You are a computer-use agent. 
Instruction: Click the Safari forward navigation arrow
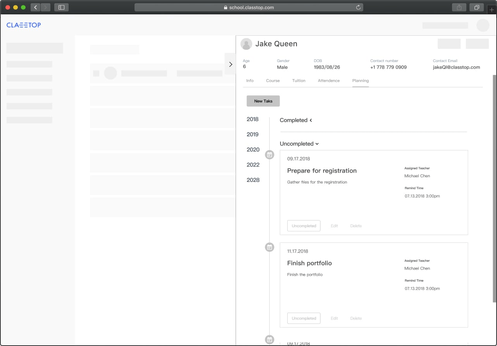point(46,7)
